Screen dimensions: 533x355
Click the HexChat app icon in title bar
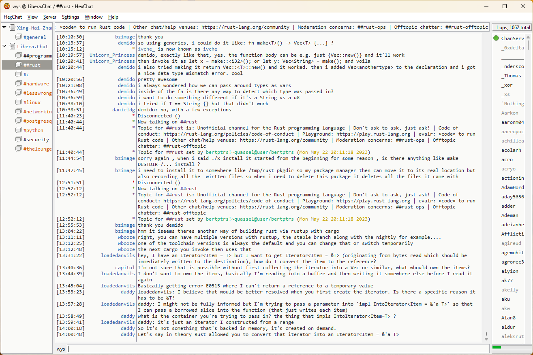(6, 6)
